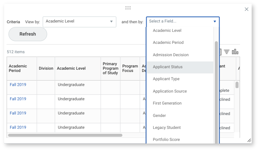This screenshot has width=259, height=151.
Task: Click the Program Focus column header
Action: [130, 68]
